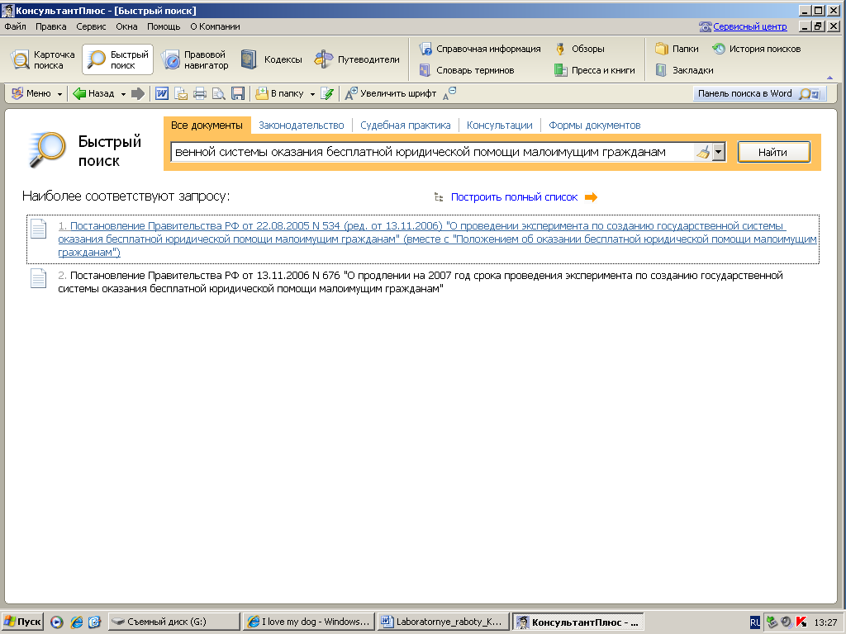Open Папки folders
Image resolution: width=846 pixels, height=634 pixels.
[677, 49]
